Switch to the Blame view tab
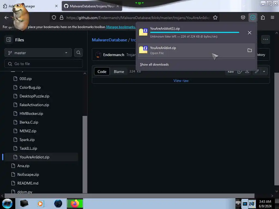279x209 pixels. [x=119, y=72]
